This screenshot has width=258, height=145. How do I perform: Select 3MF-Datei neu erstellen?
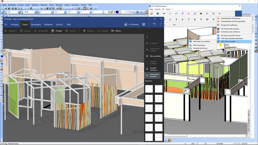[201, 42]
